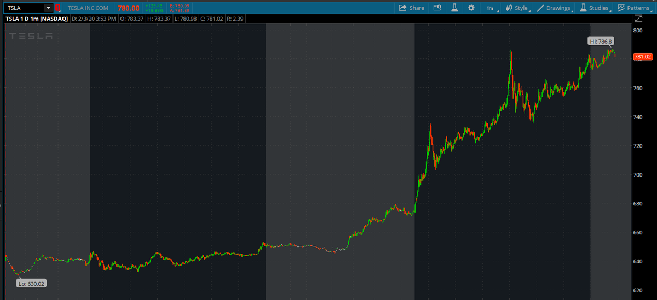Click the price axis scale settings icon
Viewport: 657px width, 300px height.
[x=638, y=19]
